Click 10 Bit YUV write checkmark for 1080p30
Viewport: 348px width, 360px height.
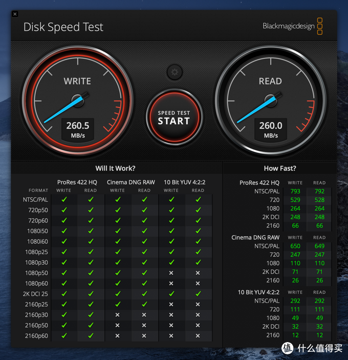(x=171, y=262)
